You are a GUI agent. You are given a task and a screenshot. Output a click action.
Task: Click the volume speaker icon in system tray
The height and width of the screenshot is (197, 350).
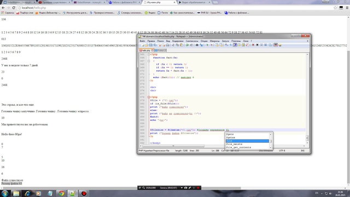330,193
